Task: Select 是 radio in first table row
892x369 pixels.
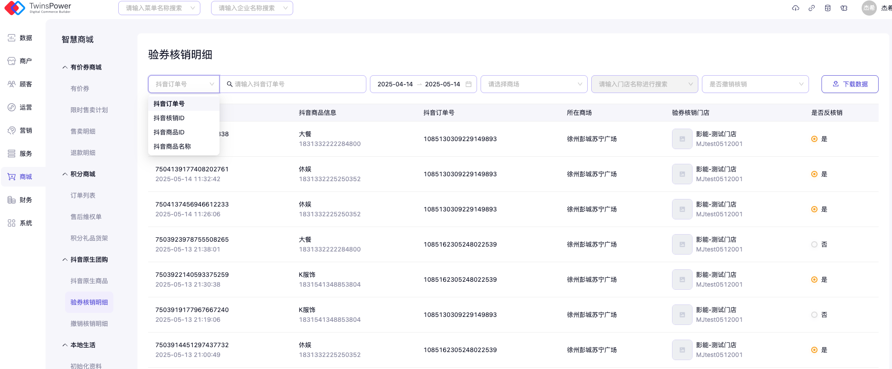Action: tap(814, 139)
